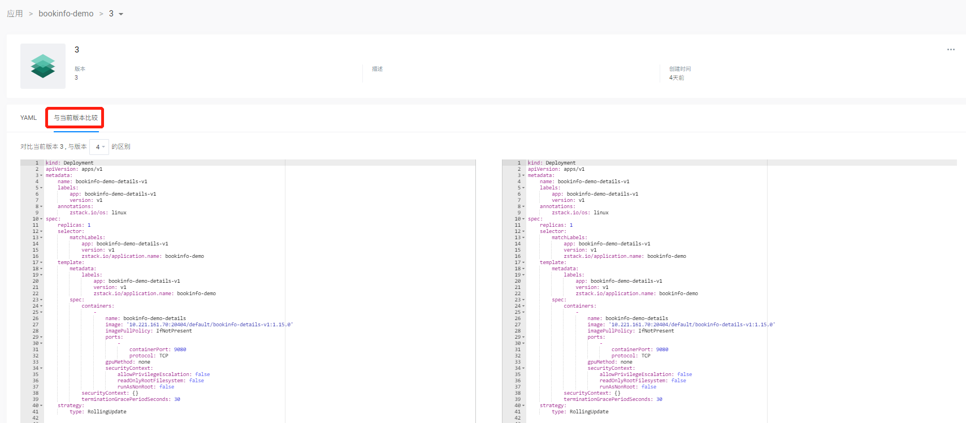Open the compare version selector showing 4
The image size is (966, 423).
(x=99, y=147)
